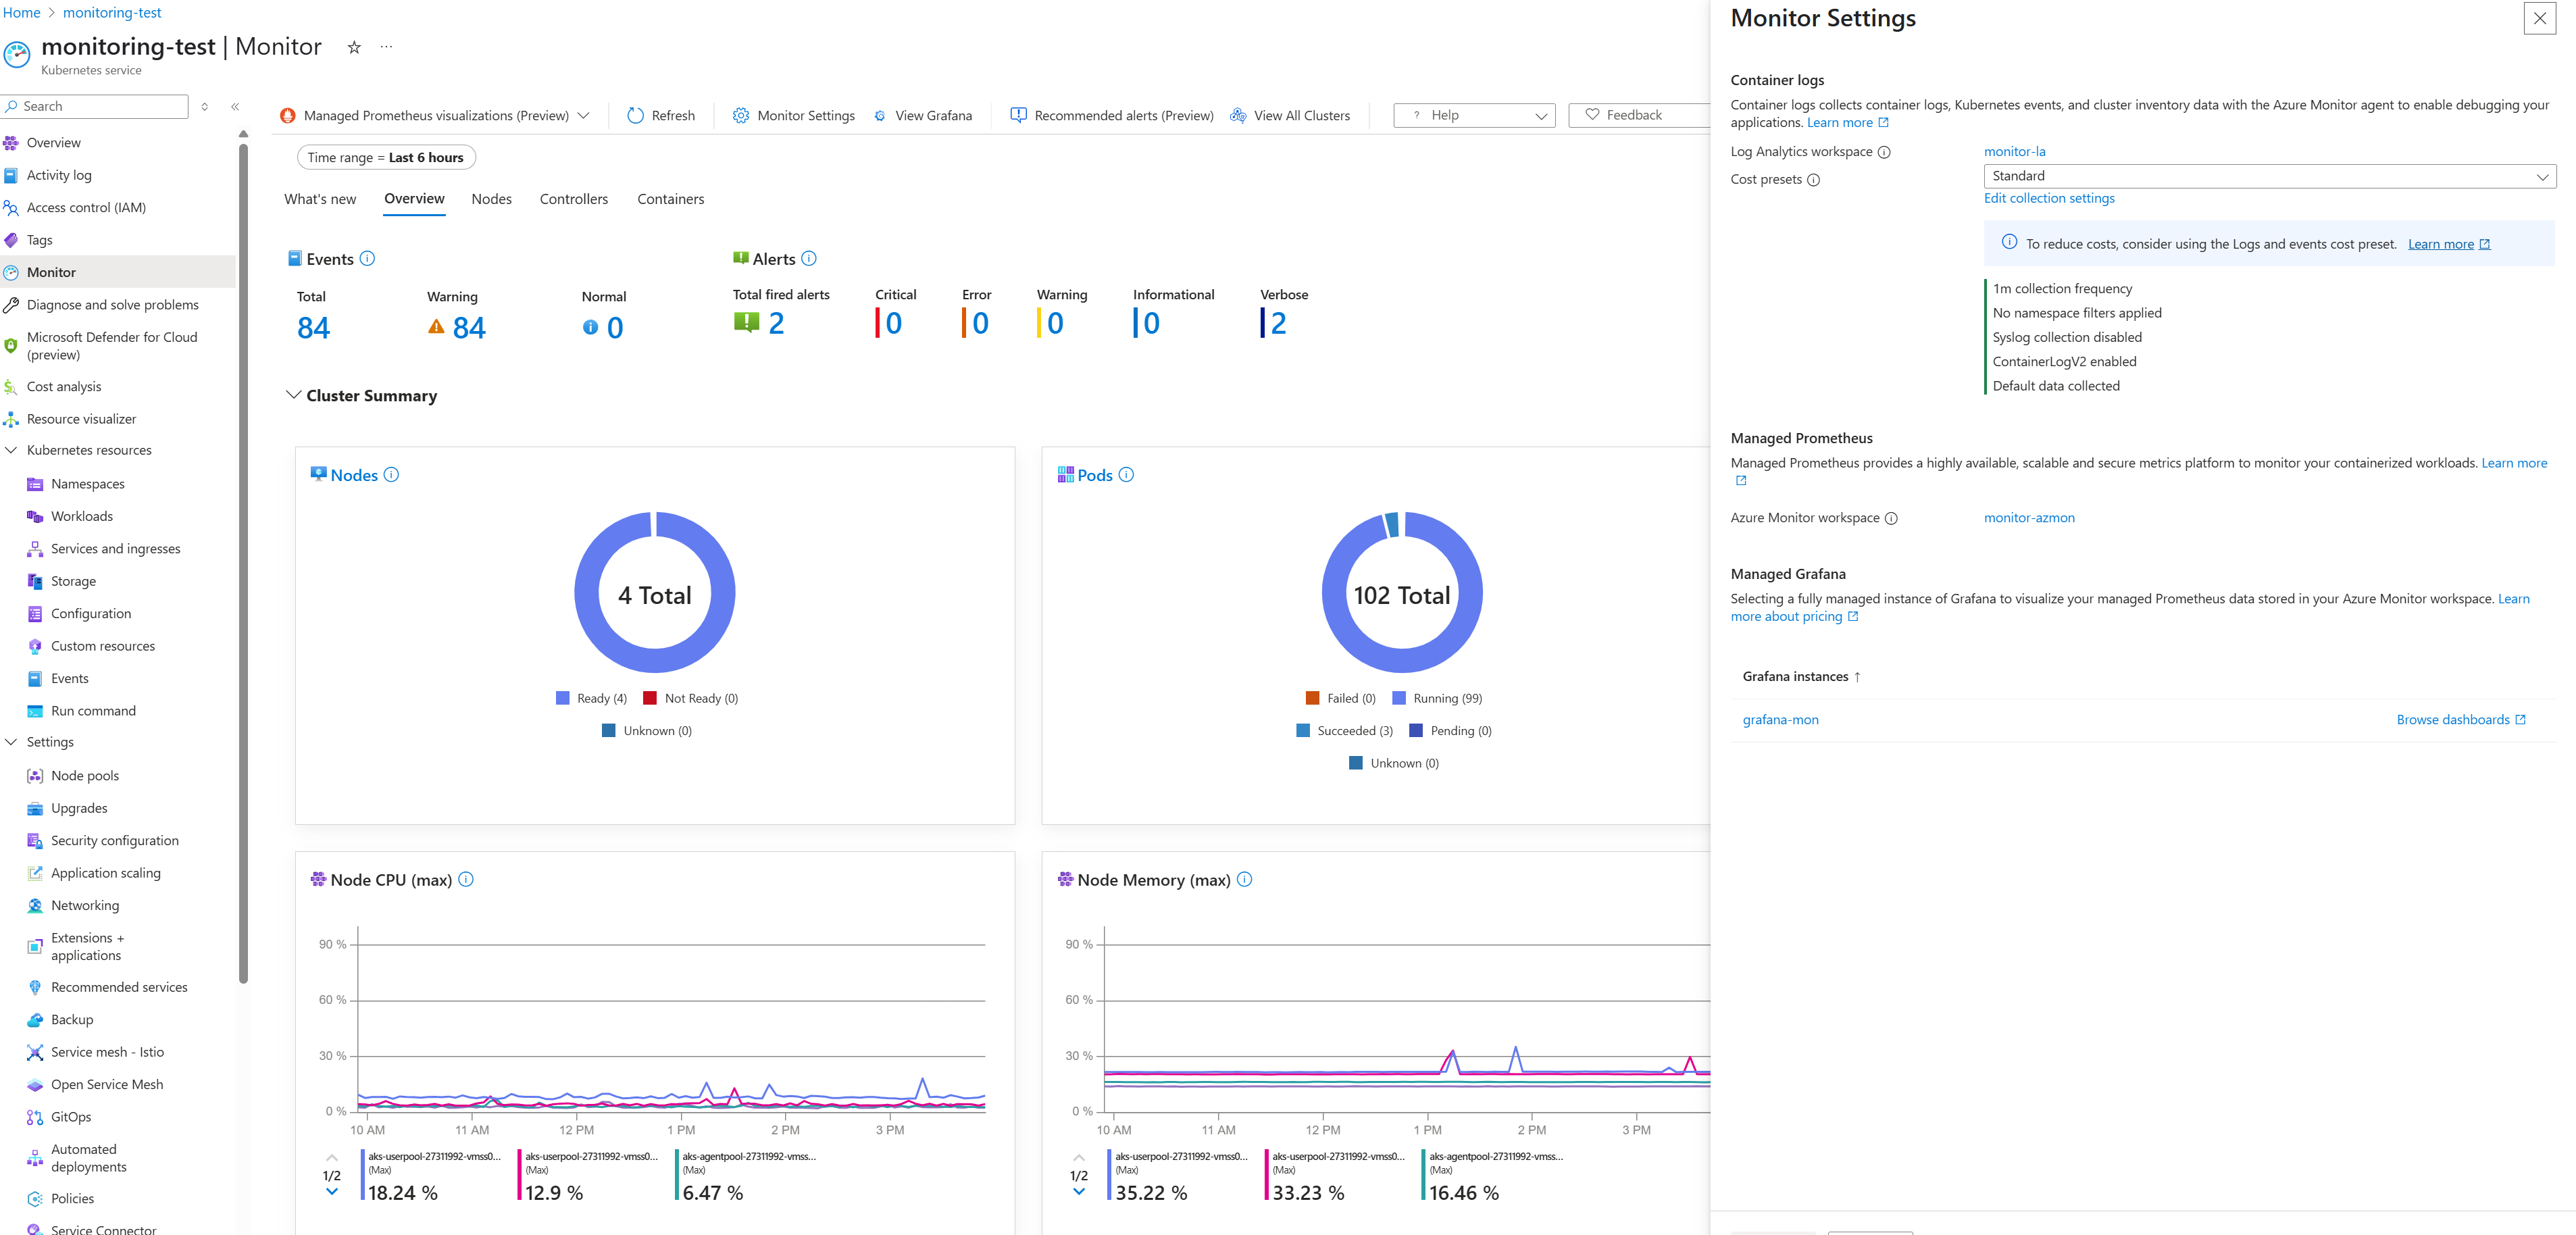This screenshot has height=1235, width=2576.
Task: Click the sidebar Search field
Action: (x=95, y=106)
